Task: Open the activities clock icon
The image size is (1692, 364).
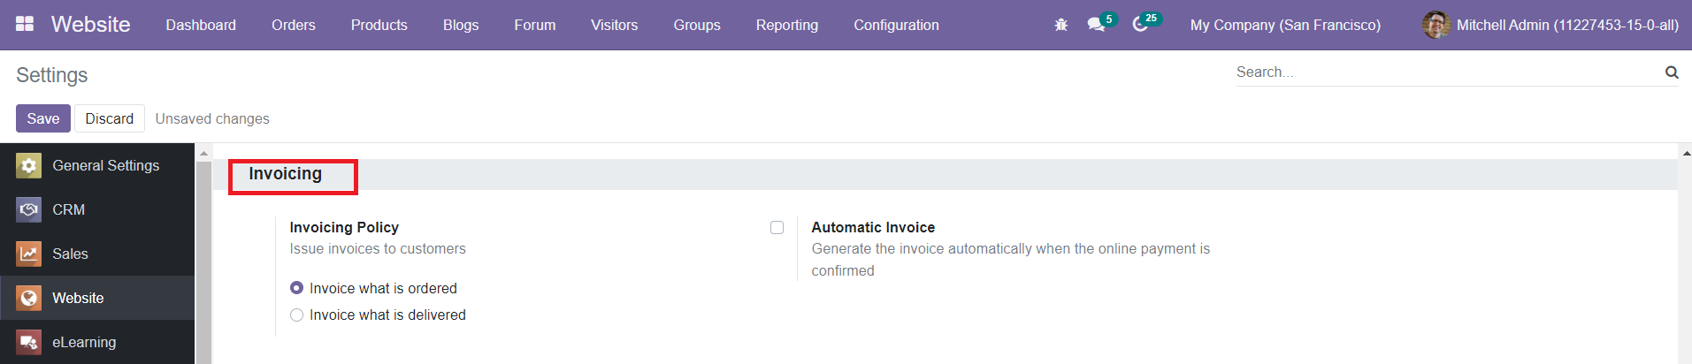Action: [1140, 25]
